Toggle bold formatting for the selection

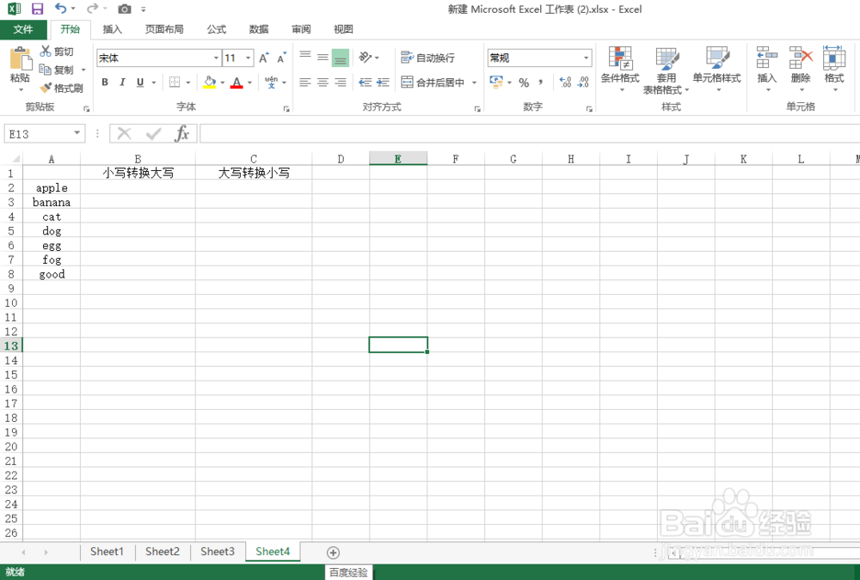[x=104, y=82]
